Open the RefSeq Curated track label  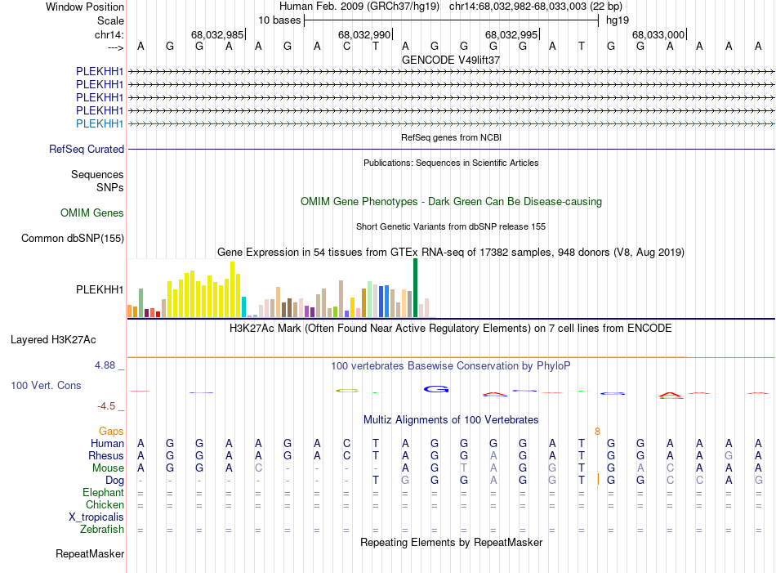(x=87, y=150)
